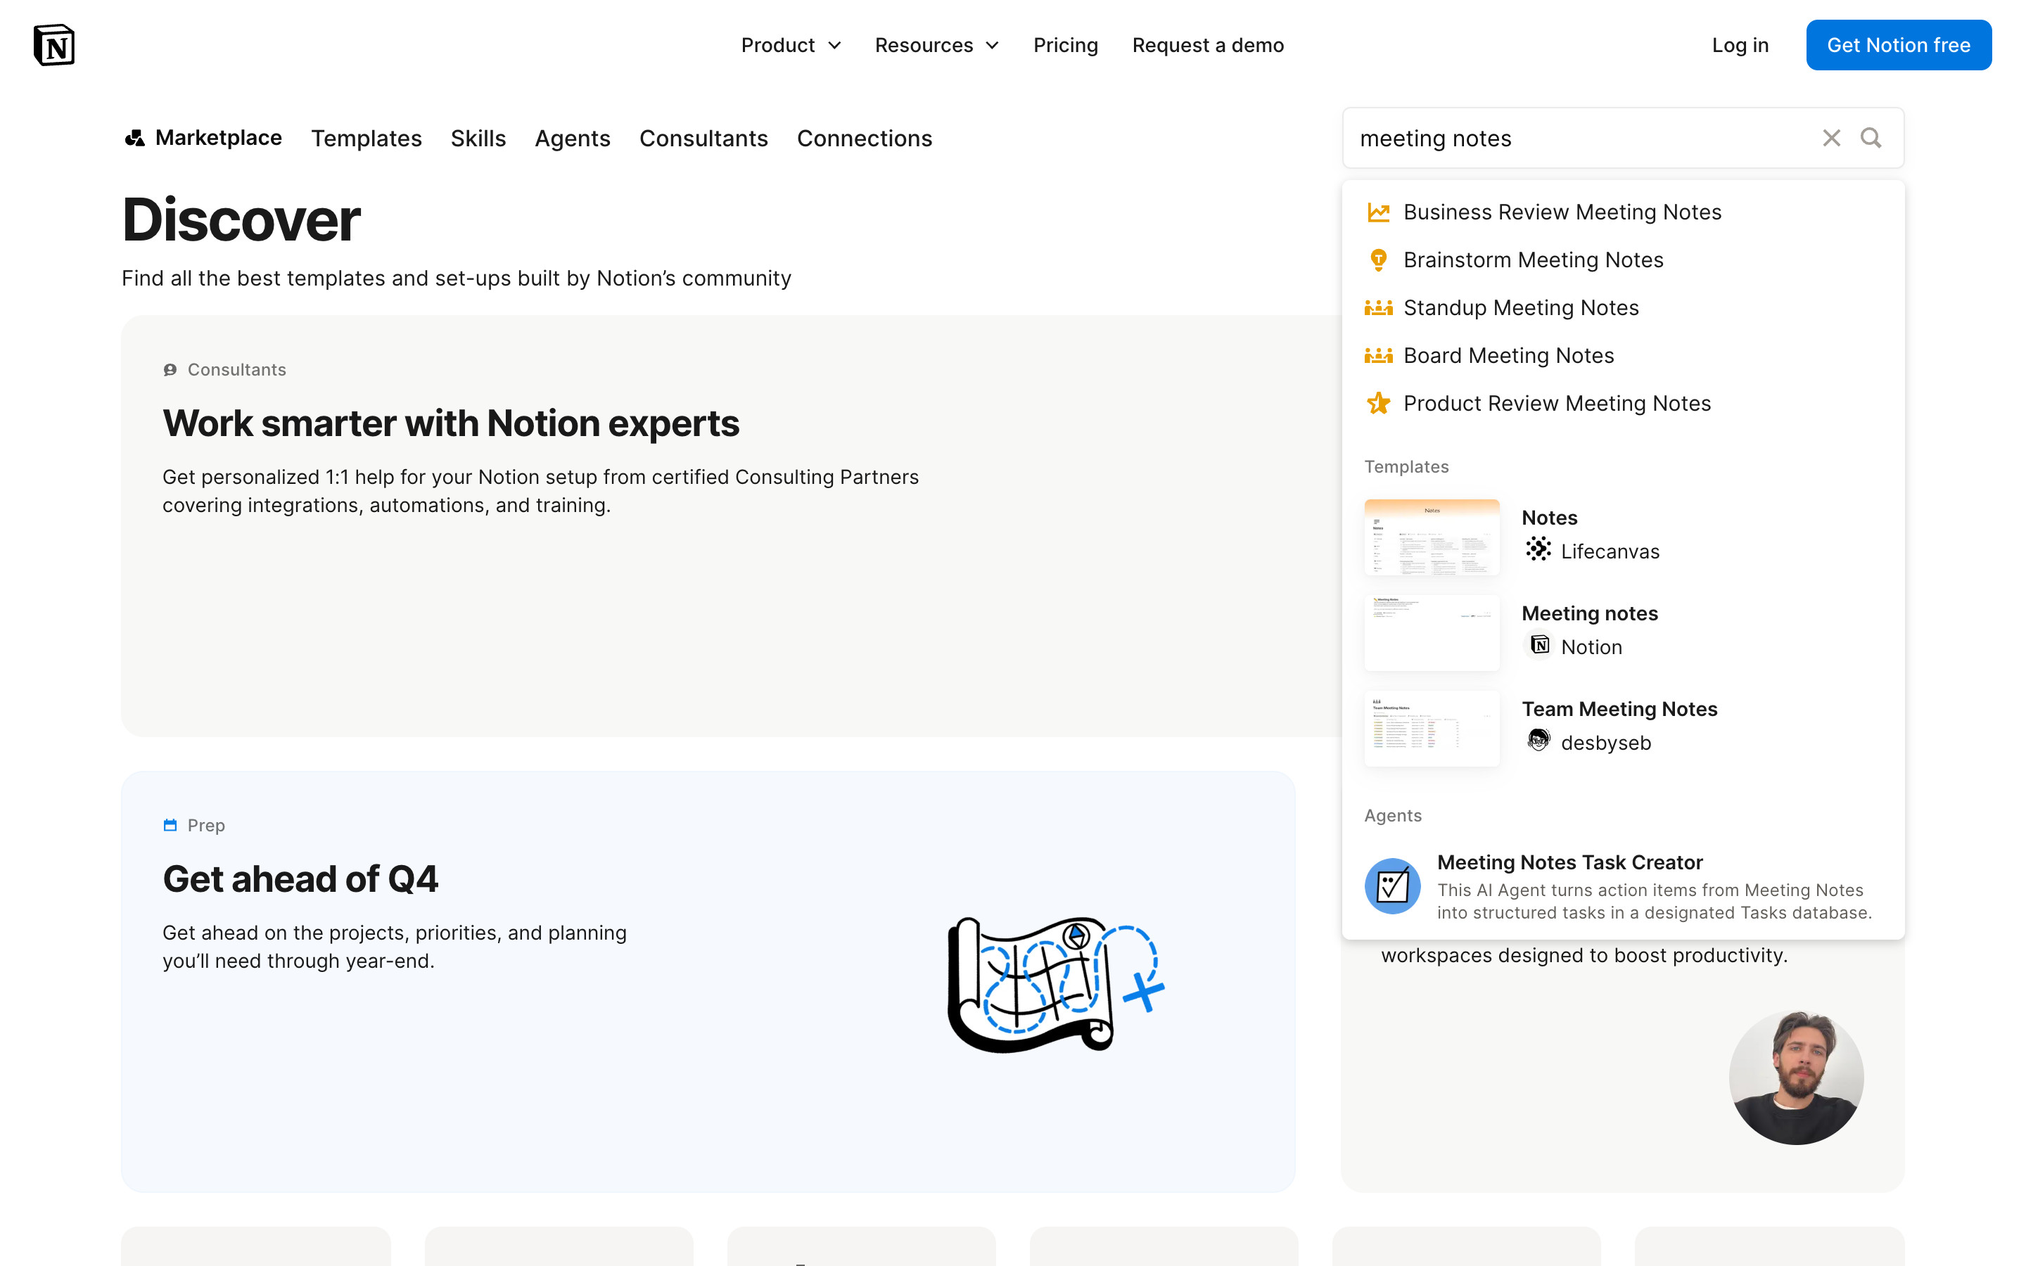Open the Notes template title

click(1549, 518)
